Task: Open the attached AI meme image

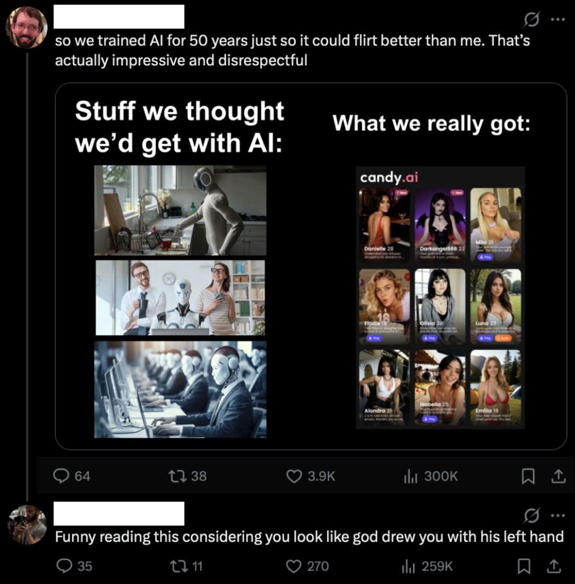Action: click(x=311, y=266)
